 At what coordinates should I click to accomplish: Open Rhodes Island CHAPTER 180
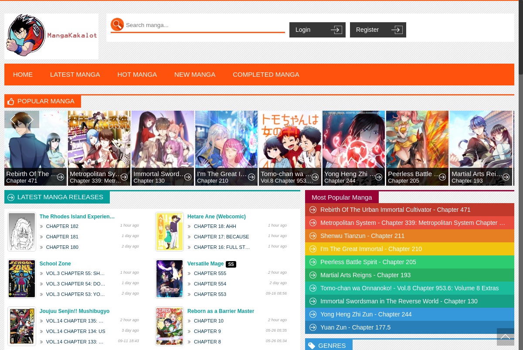[x=62, y=247]
